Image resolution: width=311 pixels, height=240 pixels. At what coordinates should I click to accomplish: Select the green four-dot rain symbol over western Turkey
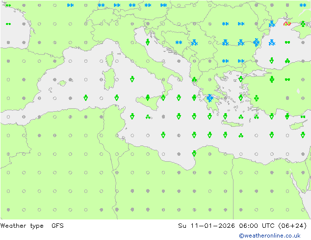click(256, 98)
